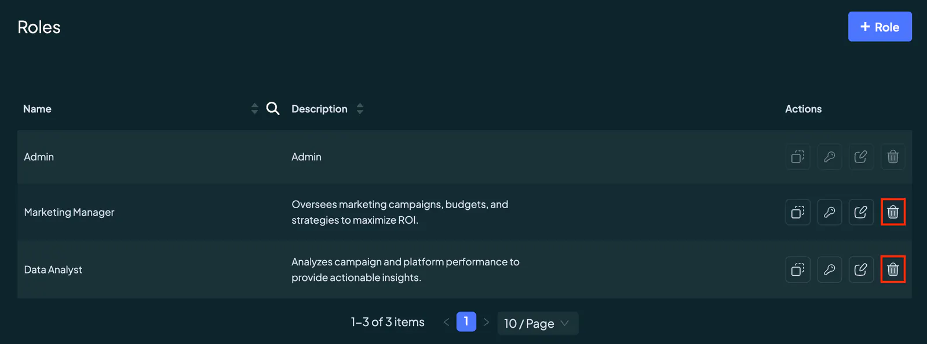Viewport: 927px width, 344px height.
Task: Sort roles by Description column
Action: point(360,109)
